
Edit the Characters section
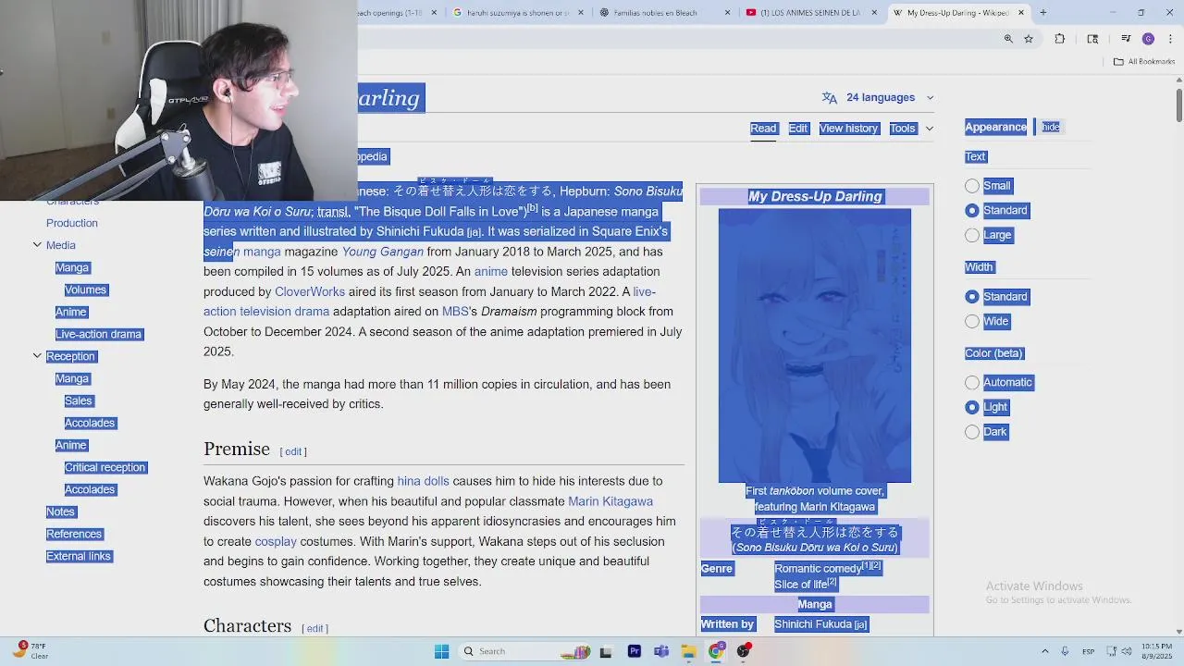tap(314, 629)
